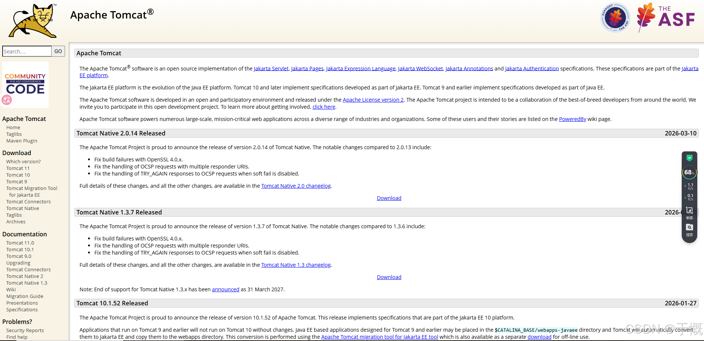
Task: Click the GO search button
Action: click(58, 51)
